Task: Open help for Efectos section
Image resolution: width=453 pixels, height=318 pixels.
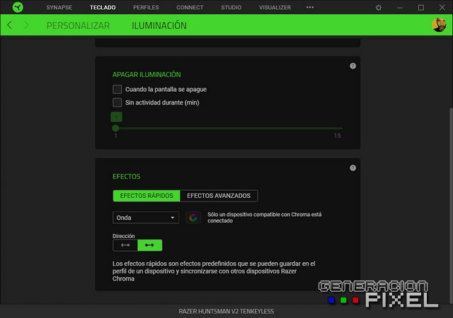Action: (352, 168)
